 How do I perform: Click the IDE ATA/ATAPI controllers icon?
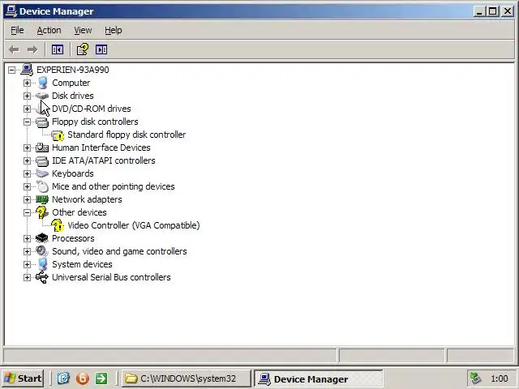coord(42,160)
